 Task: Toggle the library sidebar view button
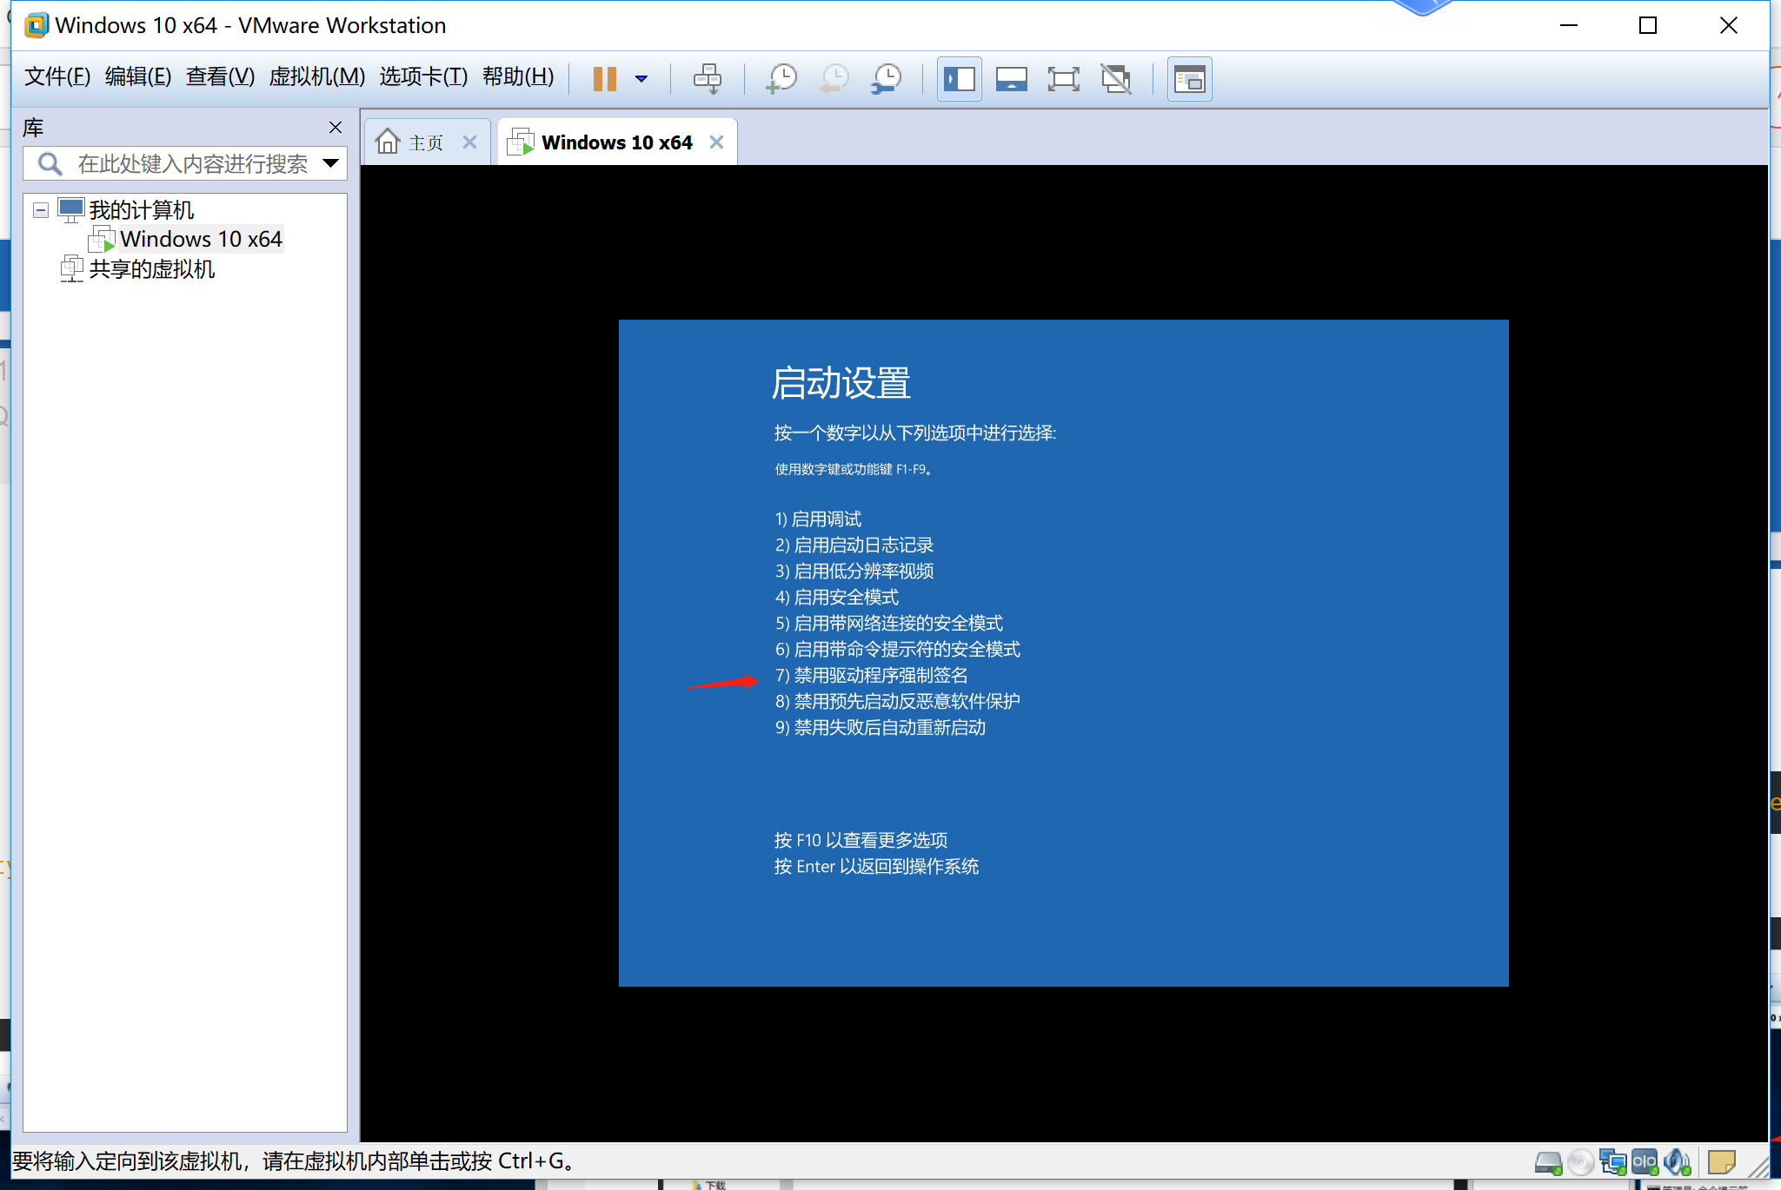click(960, 79)
